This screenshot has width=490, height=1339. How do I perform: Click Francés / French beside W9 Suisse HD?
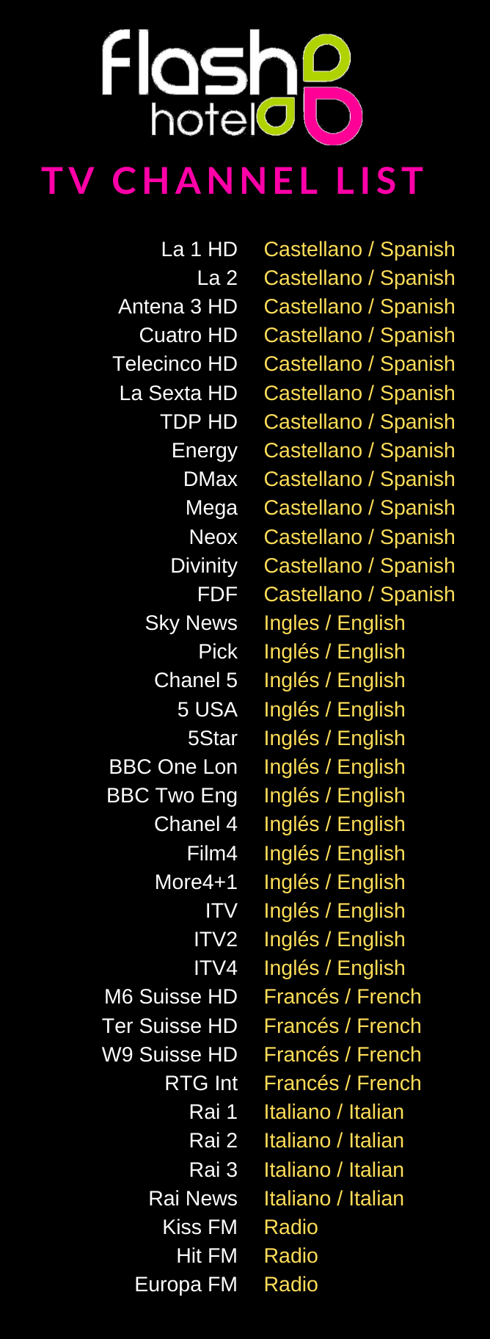343,1055
